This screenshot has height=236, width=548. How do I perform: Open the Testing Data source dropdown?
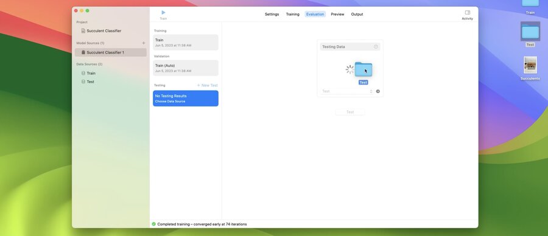[x=346, y=91]
